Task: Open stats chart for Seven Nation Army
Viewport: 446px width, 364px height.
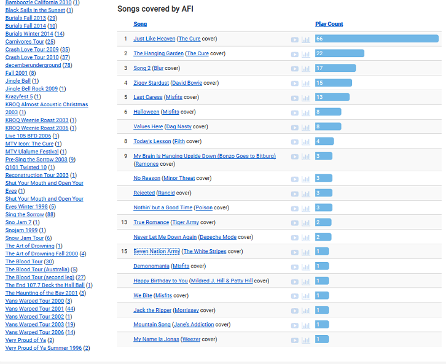Action: click(x=306, y=252)
